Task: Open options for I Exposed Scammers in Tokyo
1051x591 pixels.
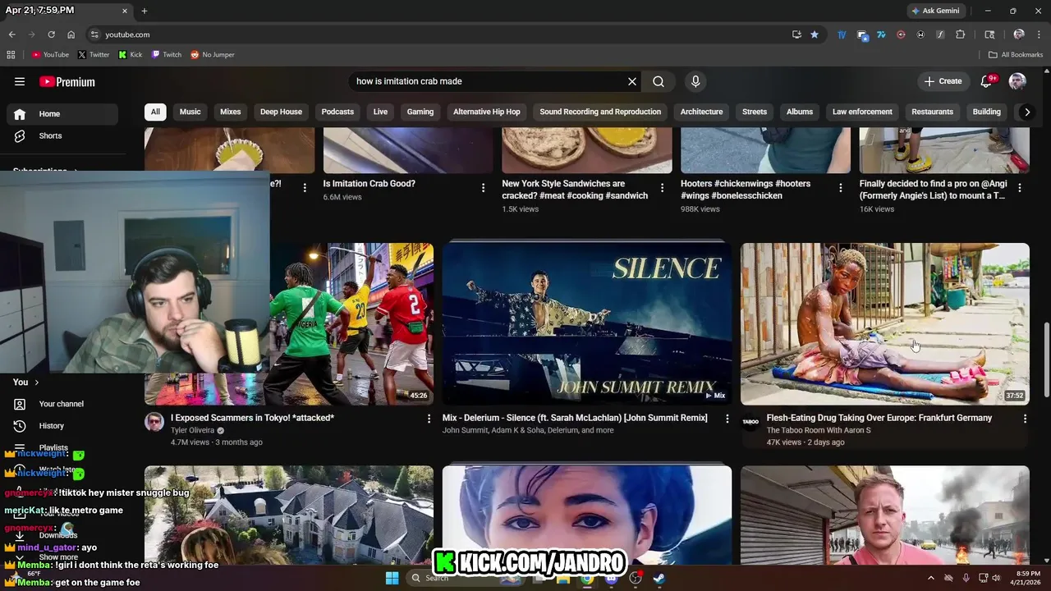Action: tap(428, 419)
